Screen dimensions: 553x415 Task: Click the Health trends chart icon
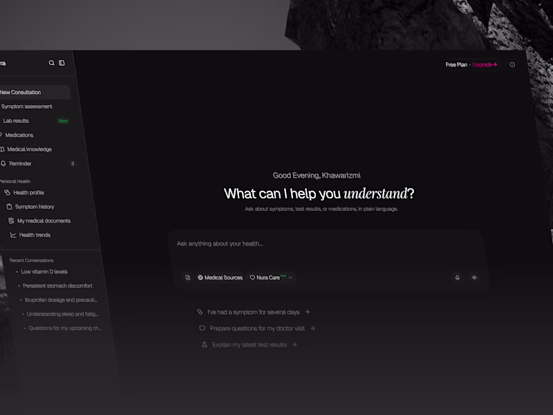13,234
